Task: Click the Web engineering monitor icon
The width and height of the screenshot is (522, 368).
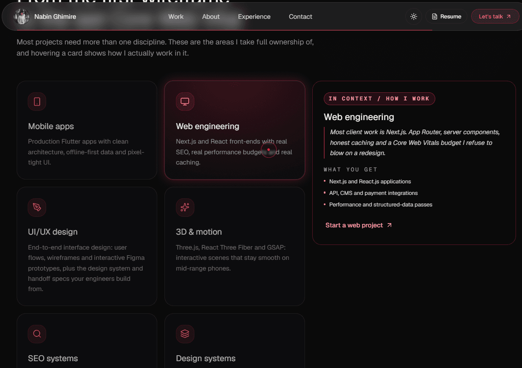Action: (185, 102)
